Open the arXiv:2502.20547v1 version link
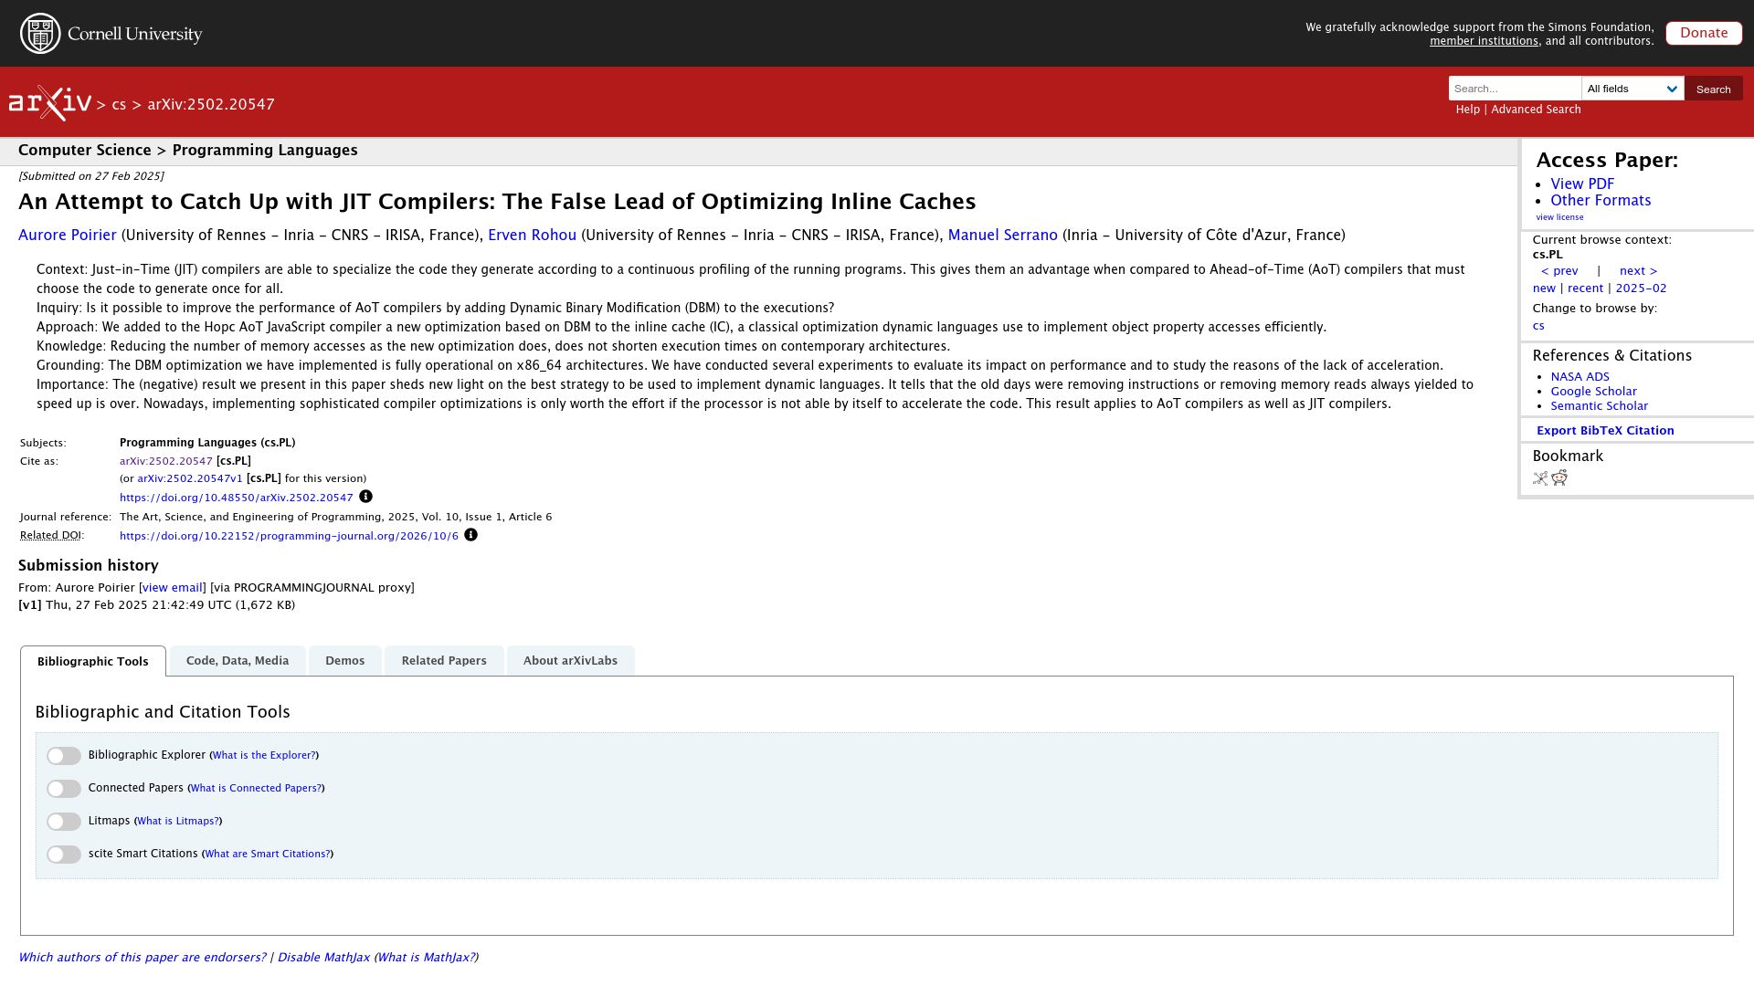1754x986 pixels. click(x=190, y=478)
